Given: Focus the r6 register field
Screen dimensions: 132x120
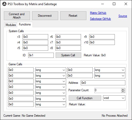Looking at the screenshot, I should [68, 37].
